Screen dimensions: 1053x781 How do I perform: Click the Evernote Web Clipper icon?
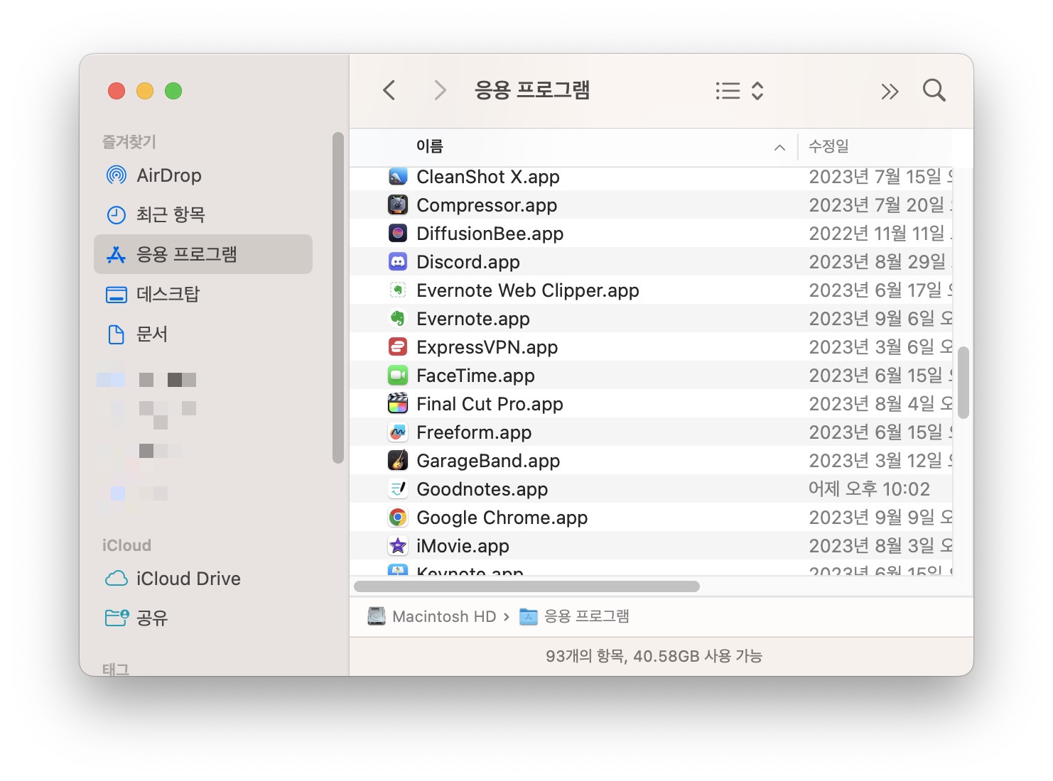[398, 290]
